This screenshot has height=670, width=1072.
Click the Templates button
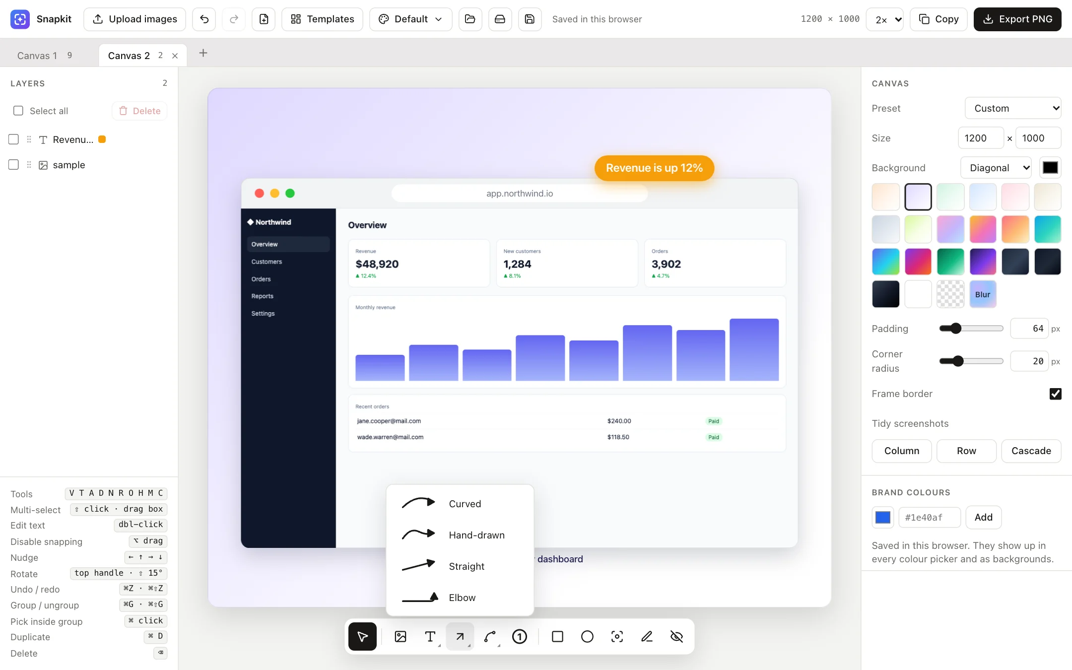pos(322,19)
